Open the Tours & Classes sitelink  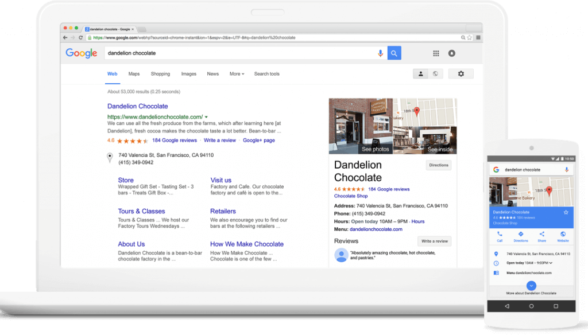[x=141, y=211]
